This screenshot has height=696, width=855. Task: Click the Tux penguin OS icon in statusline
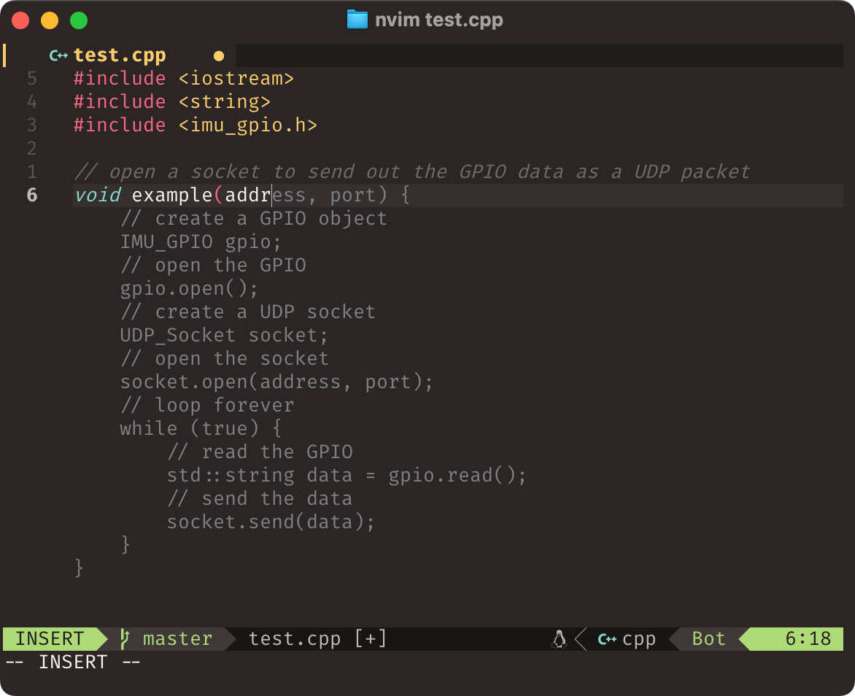tap(559, 638)
